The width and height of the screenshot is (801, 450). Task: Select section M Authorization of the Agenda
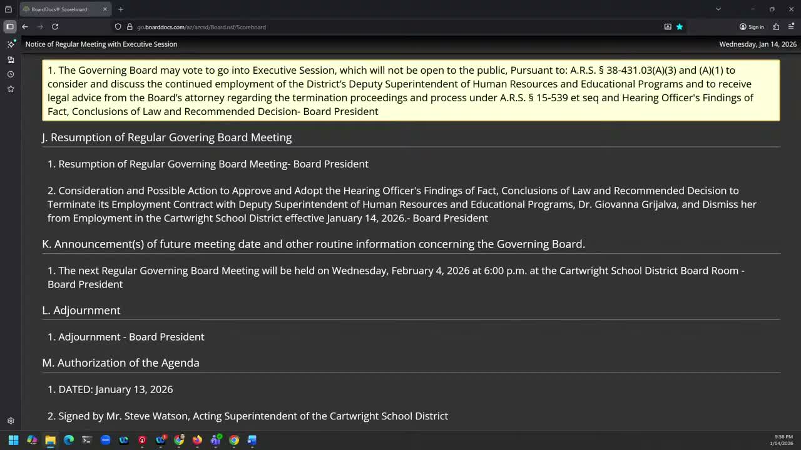coord(121,363)
